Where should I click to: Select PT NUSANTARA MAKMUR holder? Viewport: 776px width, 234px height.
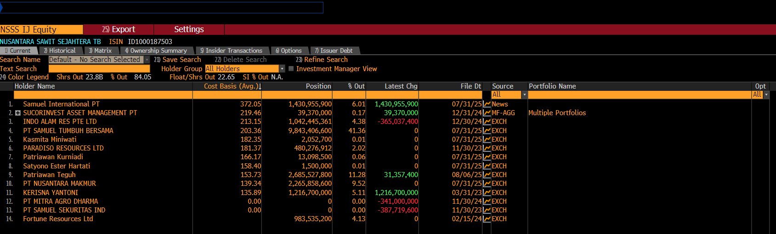tap(59, 184)
